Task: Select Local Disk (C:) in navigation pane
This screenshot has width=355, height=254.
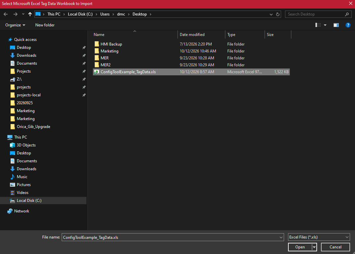Action: pyautogui.click(x=29, y=200)
